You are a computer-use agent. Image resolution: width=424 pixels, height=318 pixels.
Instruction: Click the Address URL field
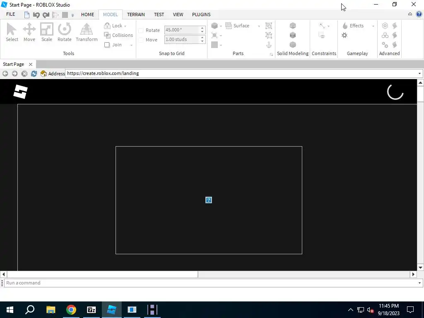[x=241, y=74]
